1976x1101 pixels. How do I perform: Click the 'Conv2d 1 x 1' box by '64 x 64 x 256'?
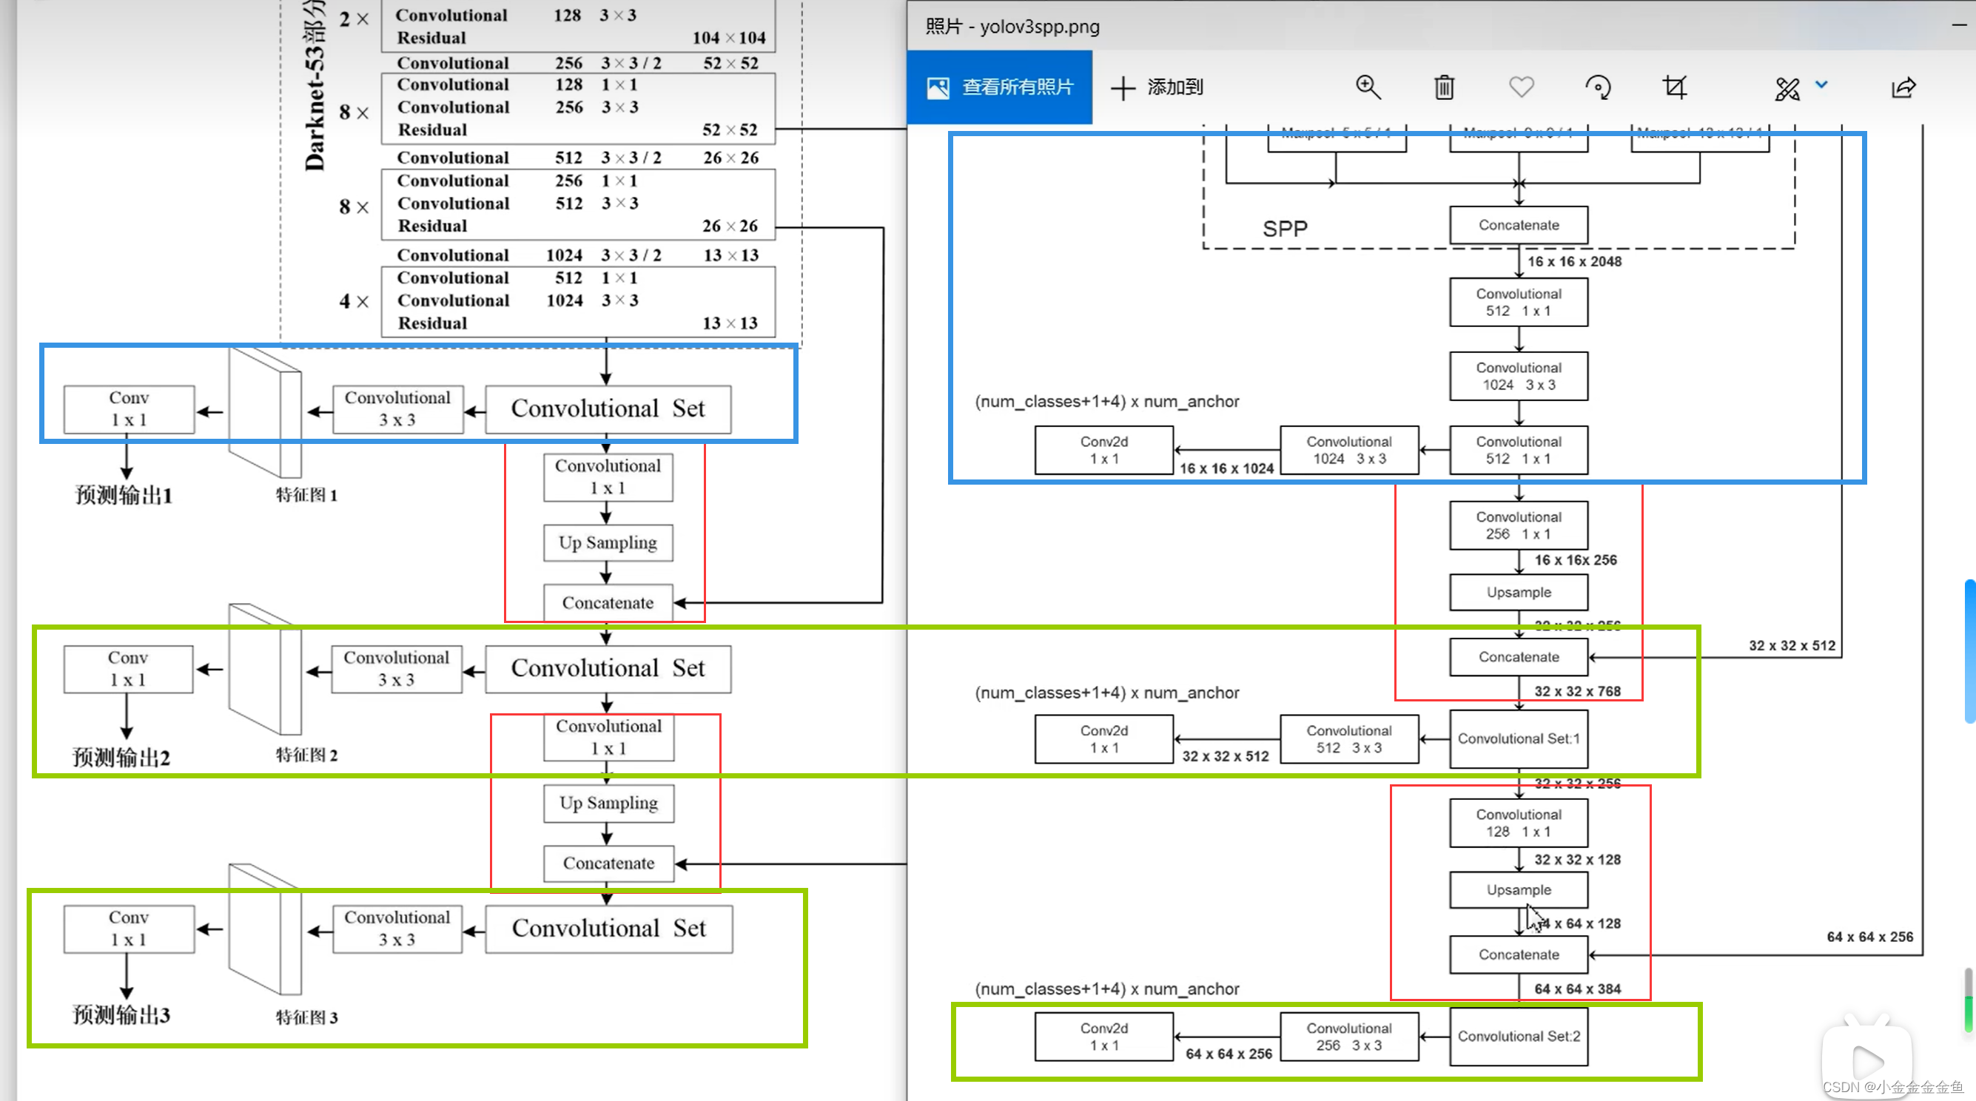coord(1104,1037)
